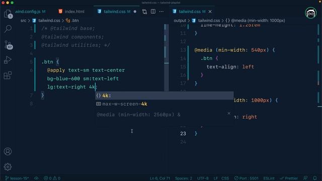Click 'bg-blue-600 sm:text-left' line
This screenshot has height=181, width=322.
(83, 78)
